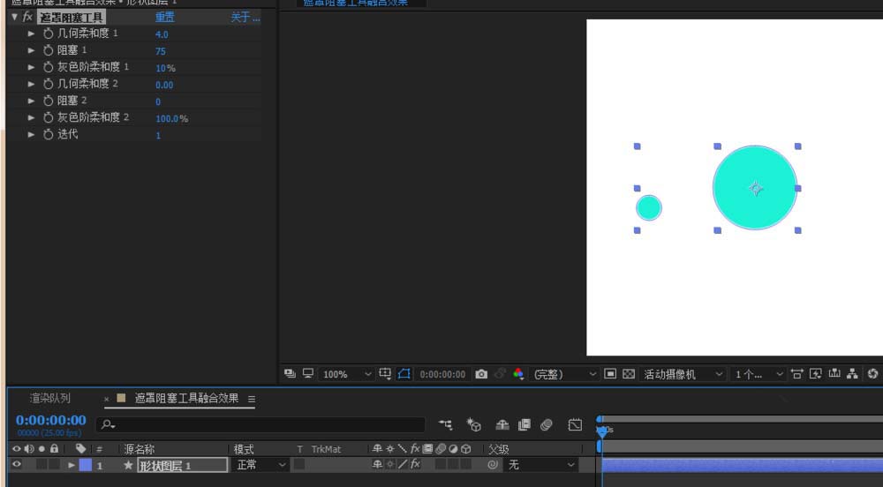Open the 遮罩阻塞工具融合效果 timeline panel menu
This screenshot has width=883, height=487.
[x=252, y=400]
